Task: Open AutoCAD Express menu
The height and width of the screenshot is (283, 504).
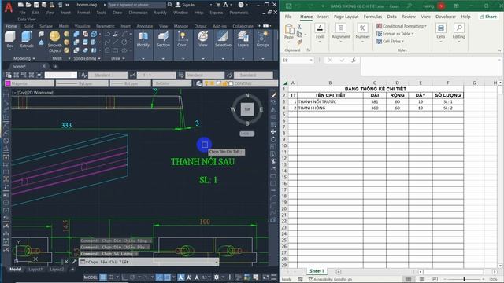Action: click(217, 13)
